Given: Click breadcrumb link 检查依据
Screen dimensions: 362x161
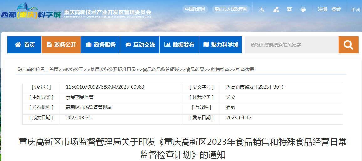Looking at the screenshot, I should [245, 70].
